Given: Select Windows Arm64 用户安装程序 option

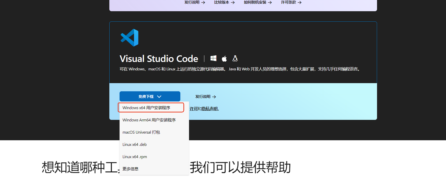Looking at the screenshot, I should [154, 120].
